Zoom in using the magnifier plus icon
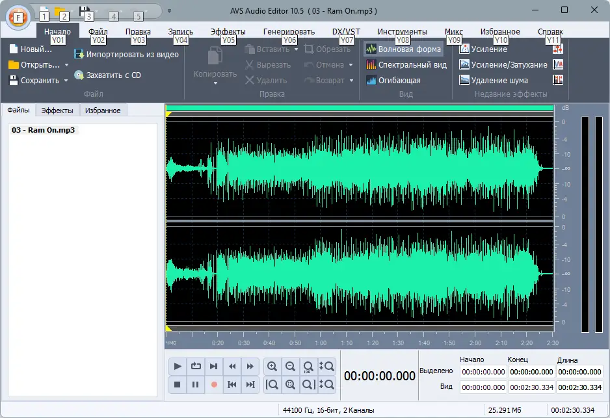Image resolution: width=610 pixels, height=418 pixels. pyautogui.click(x=272, y=366)
